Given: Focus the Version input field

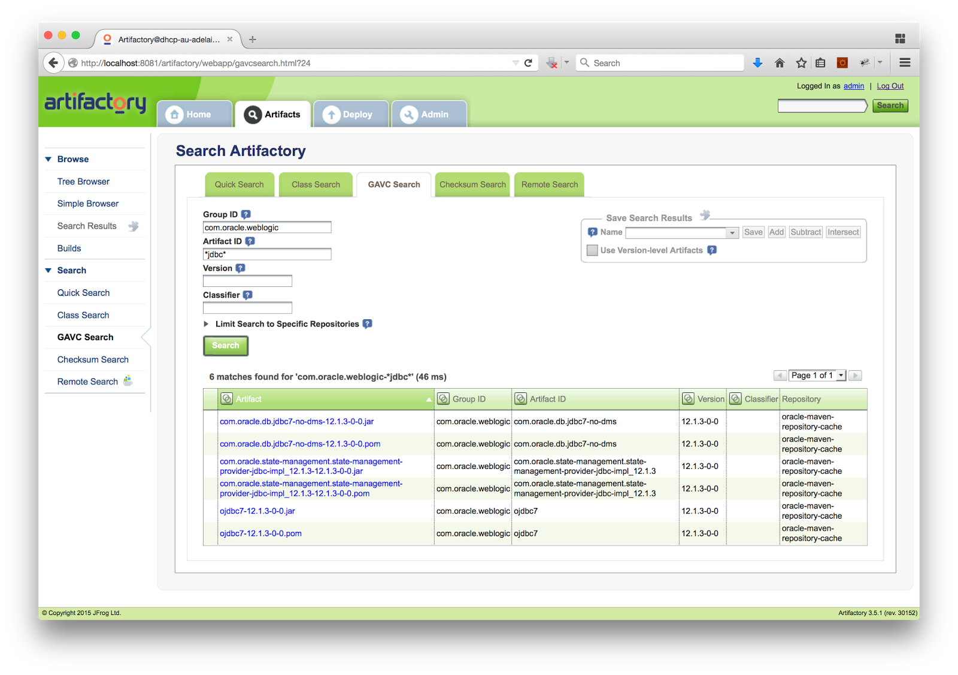Looking at the screenshot, I should (x=247, y=281).
